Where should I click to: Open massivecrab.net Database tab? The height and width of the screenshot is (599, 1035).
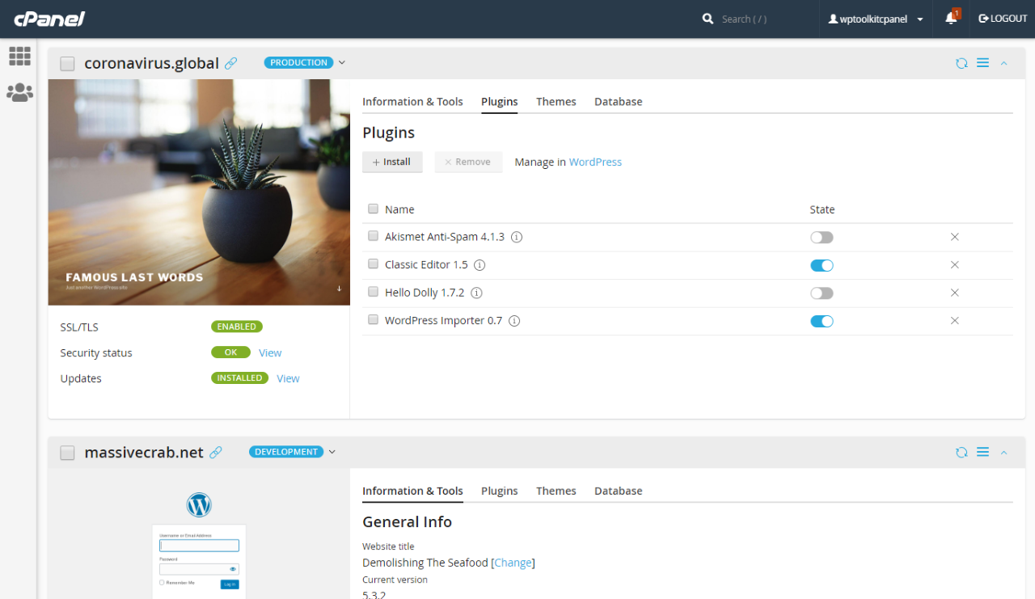(x=619, y=491)
